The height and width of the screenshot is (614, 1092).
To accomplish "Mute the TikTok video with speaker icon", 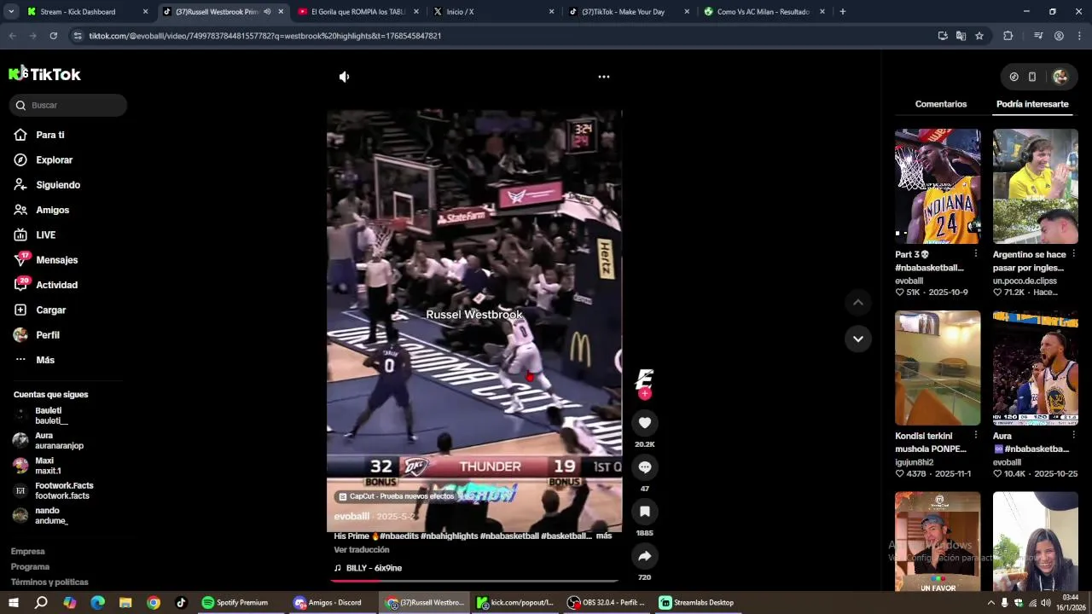I will [344, 77].
